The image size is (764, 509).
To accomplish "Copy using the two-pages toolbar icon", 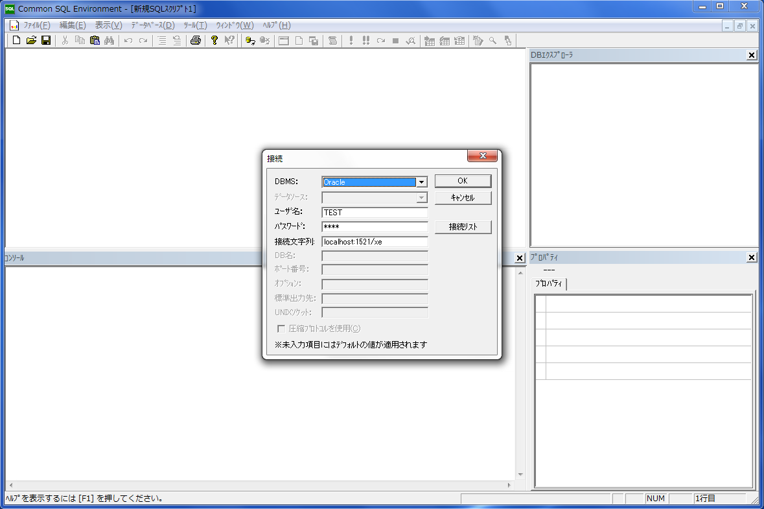I will point(80,40).
